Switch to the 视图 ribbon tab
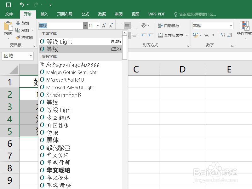 click(x=135, y=14)
